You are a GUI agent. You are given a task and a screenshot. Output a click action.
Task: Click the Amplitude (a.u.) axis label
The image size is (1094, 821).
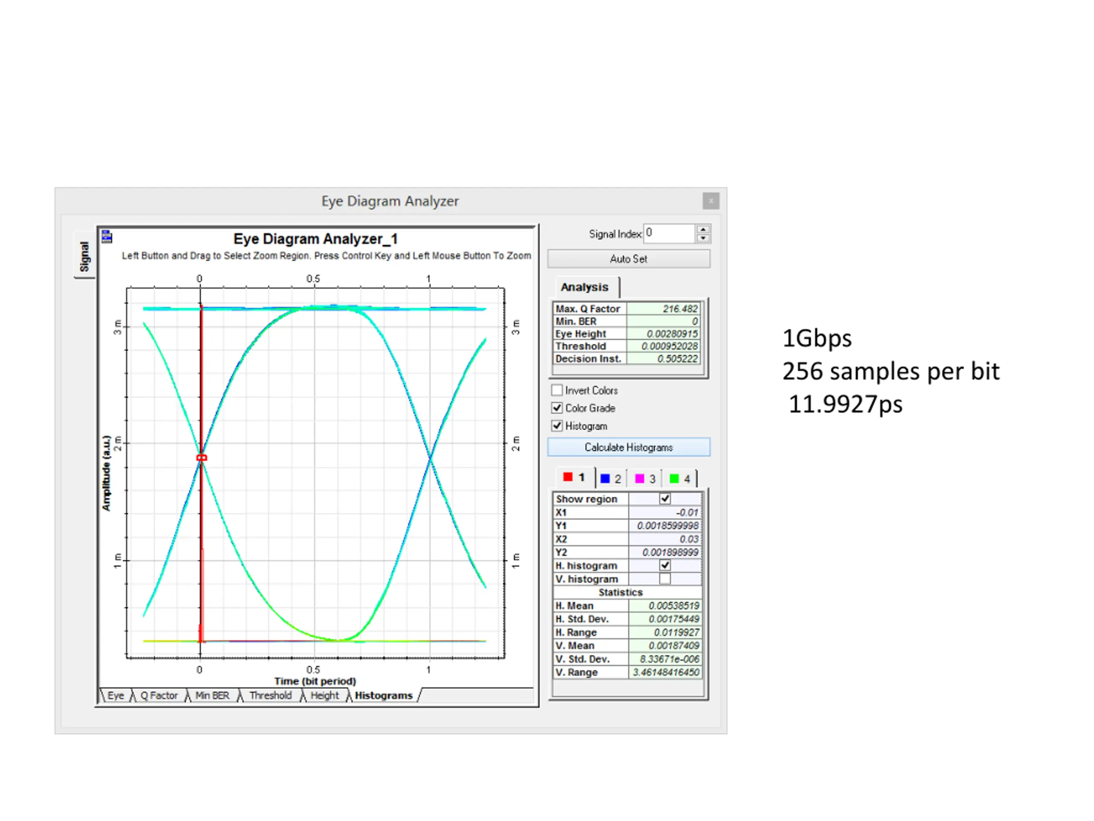pos(106,473)
